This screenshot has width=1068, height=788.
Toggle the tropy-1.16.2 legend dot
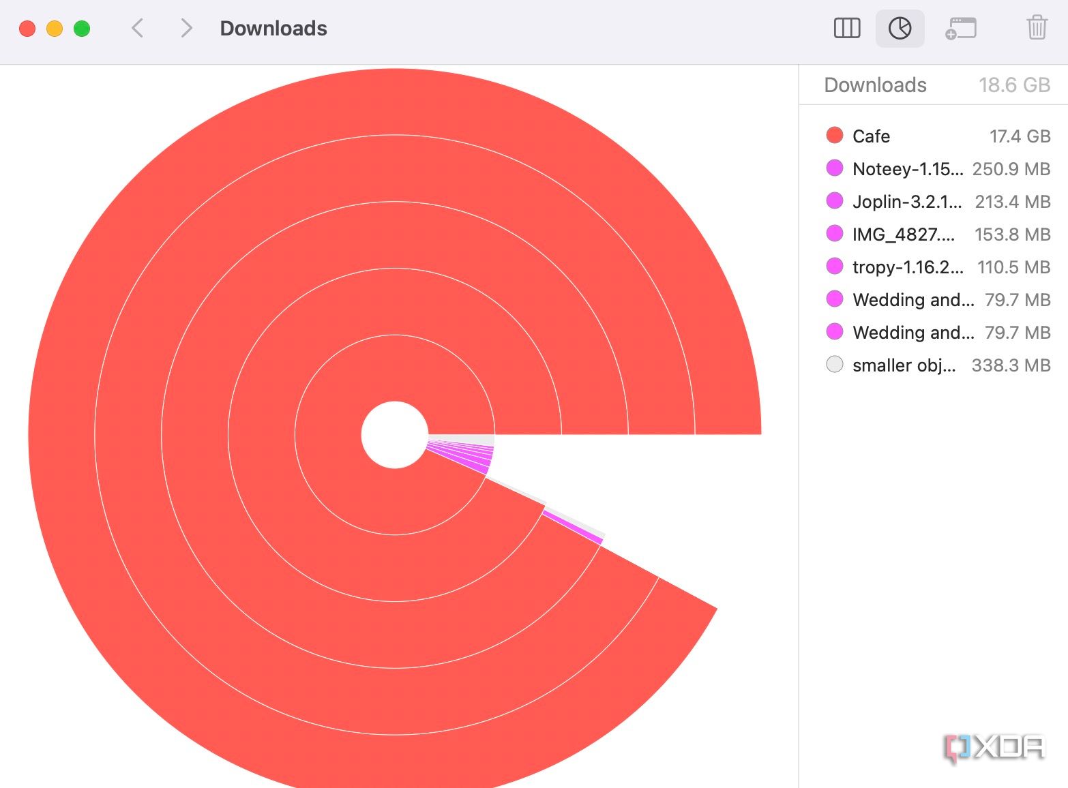tap(834, 267)
